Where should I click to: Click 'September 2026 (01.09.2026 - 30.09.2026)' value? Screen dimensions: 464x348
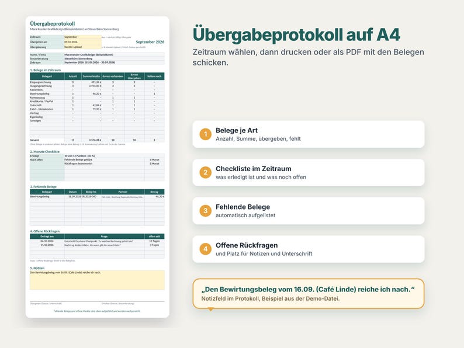point(89,62)
